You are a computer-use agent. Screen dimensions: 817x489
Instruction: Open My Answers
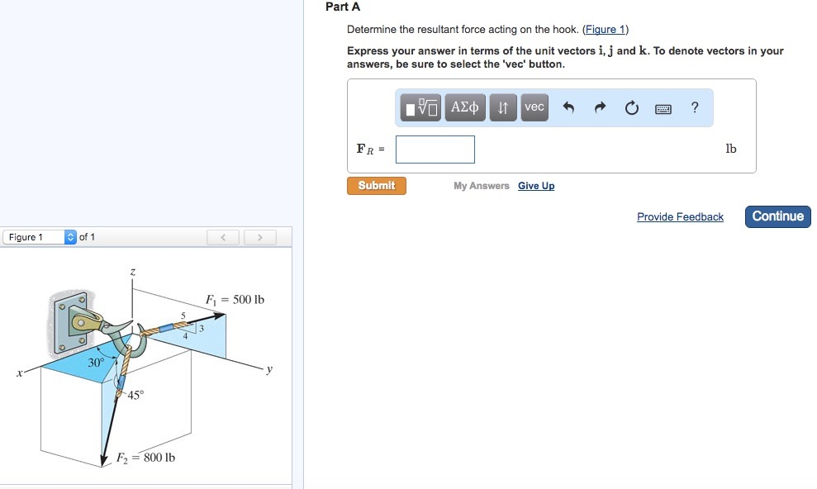coord(480,186)
